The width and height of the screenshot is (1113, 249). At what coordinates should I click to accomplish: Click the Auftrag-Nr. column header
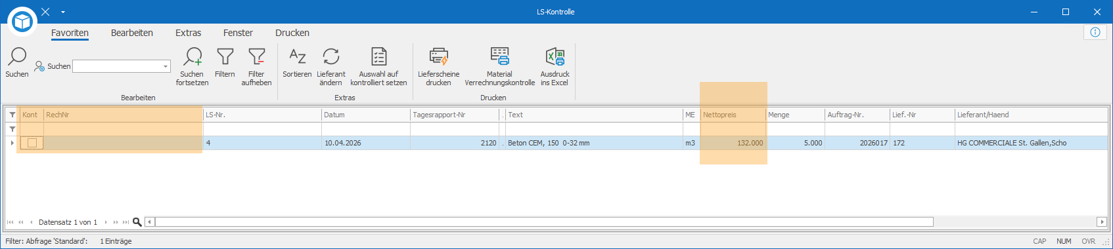(x=857, y=115)
